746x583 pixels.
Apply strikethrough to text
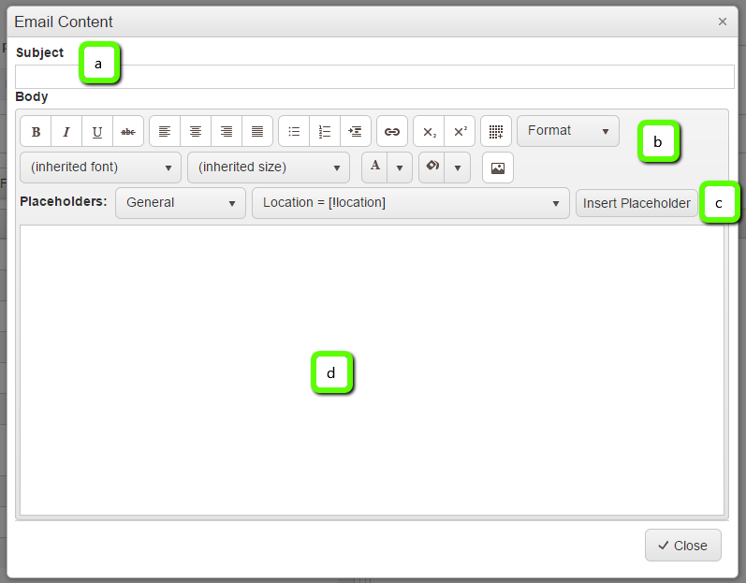128,132
